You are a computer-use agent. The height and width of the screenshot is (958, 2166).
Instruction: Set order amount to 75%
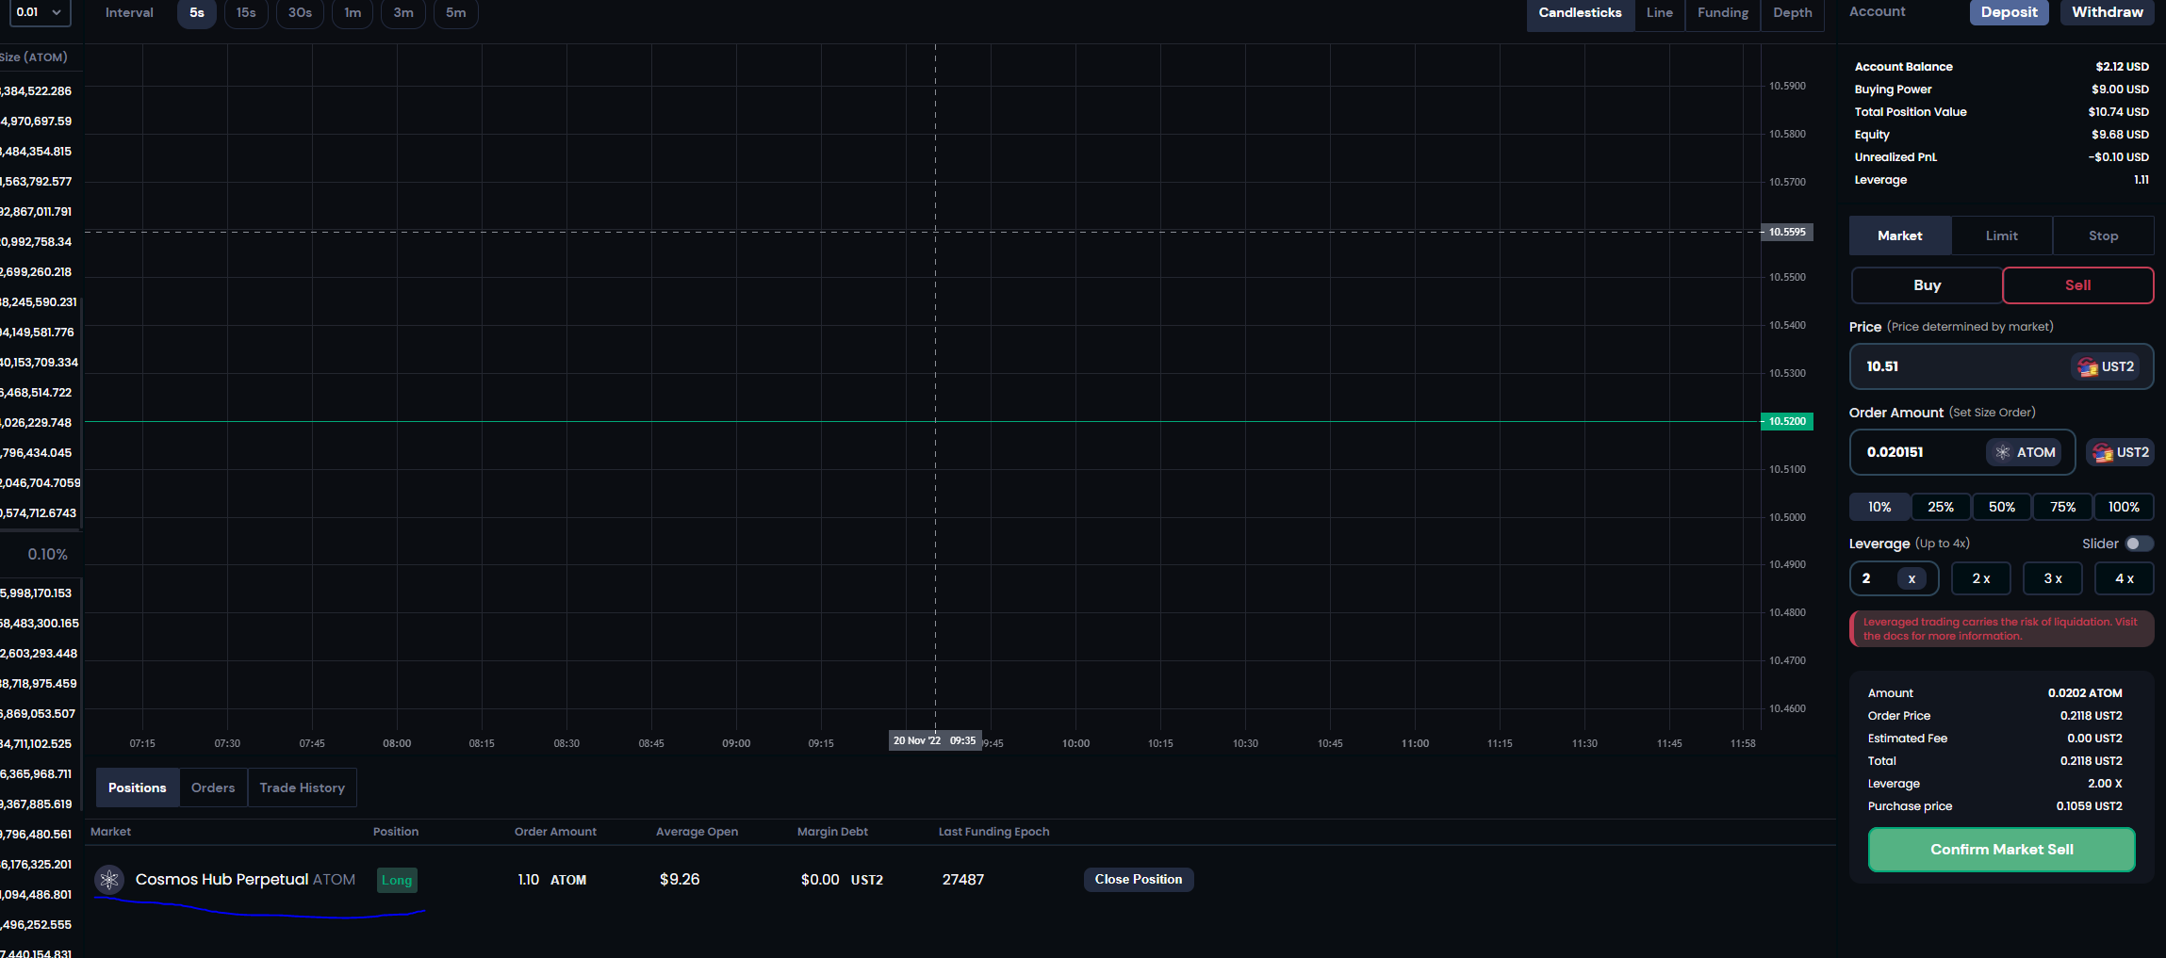pyautogui.click(x=2063, y=507)
